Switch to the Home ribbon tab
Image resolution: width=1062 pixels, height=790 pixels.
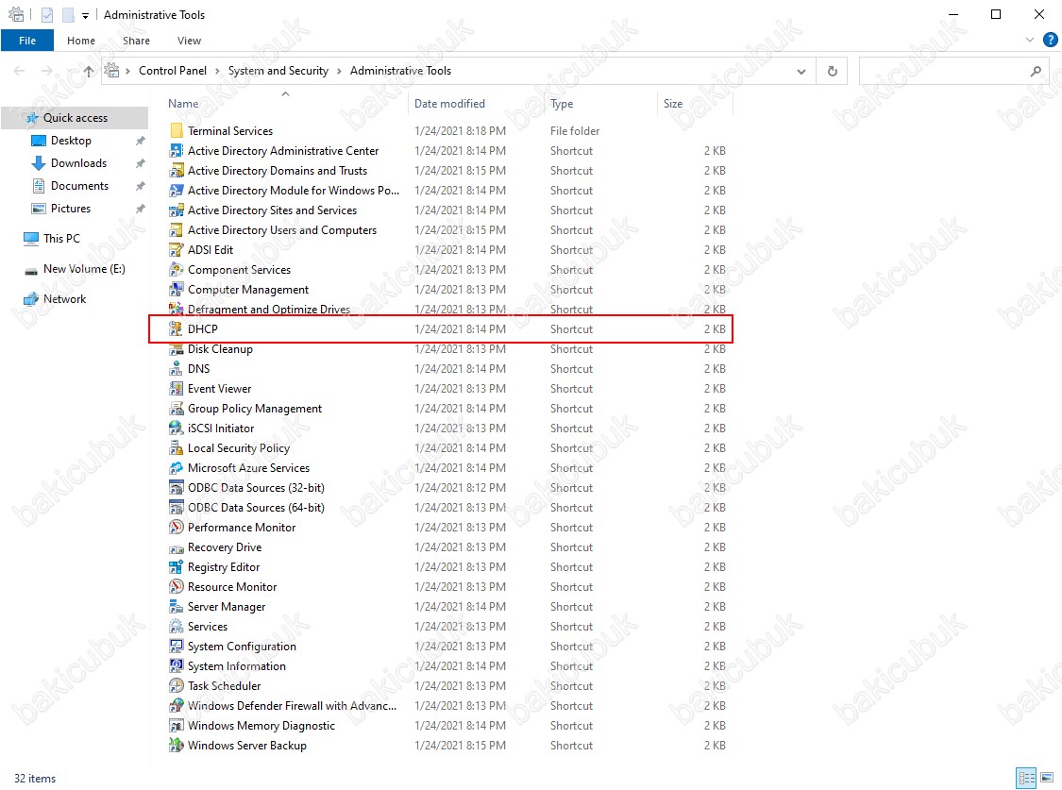pos(81,41)
